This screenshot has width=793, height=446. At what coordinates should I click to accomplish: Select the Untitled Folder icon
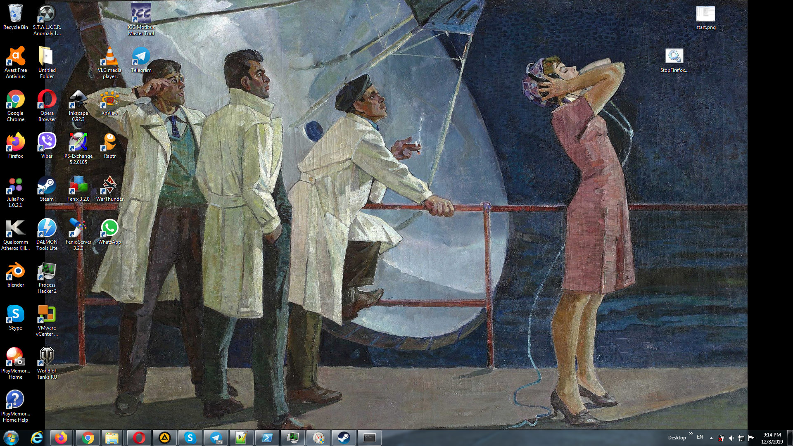[47, 63]
